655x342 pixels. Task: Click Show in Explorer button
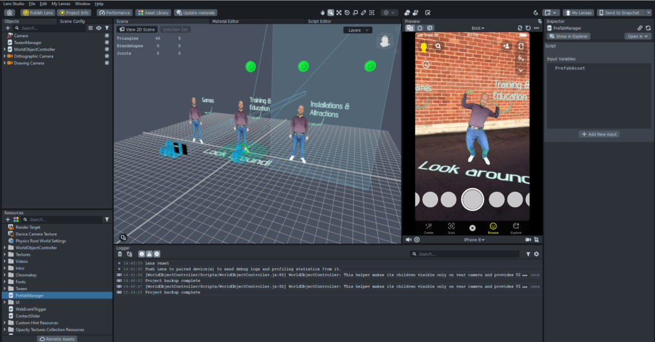tap(569, 36)
